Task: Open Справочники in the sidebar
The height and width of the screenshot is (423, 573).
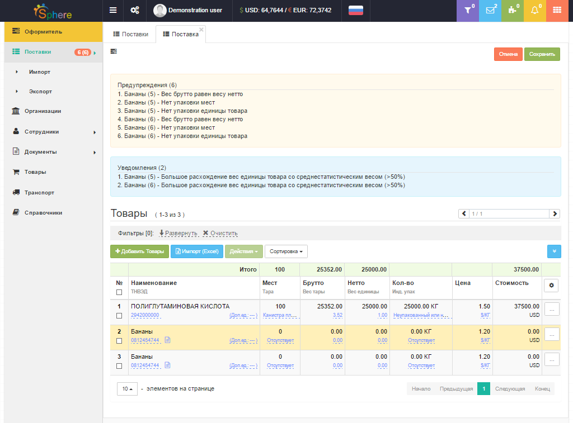Action: click(x=43, y=212)
